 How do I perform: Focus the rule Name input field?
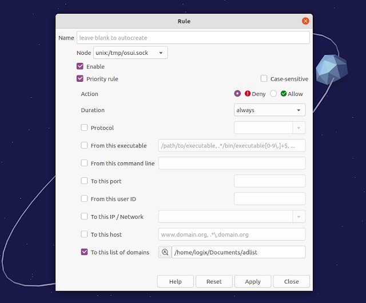pos(193,38)
